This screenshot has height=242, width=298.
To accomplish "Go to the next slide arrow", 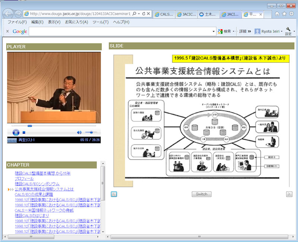I will pyautogui.click(x=289, y=194).
